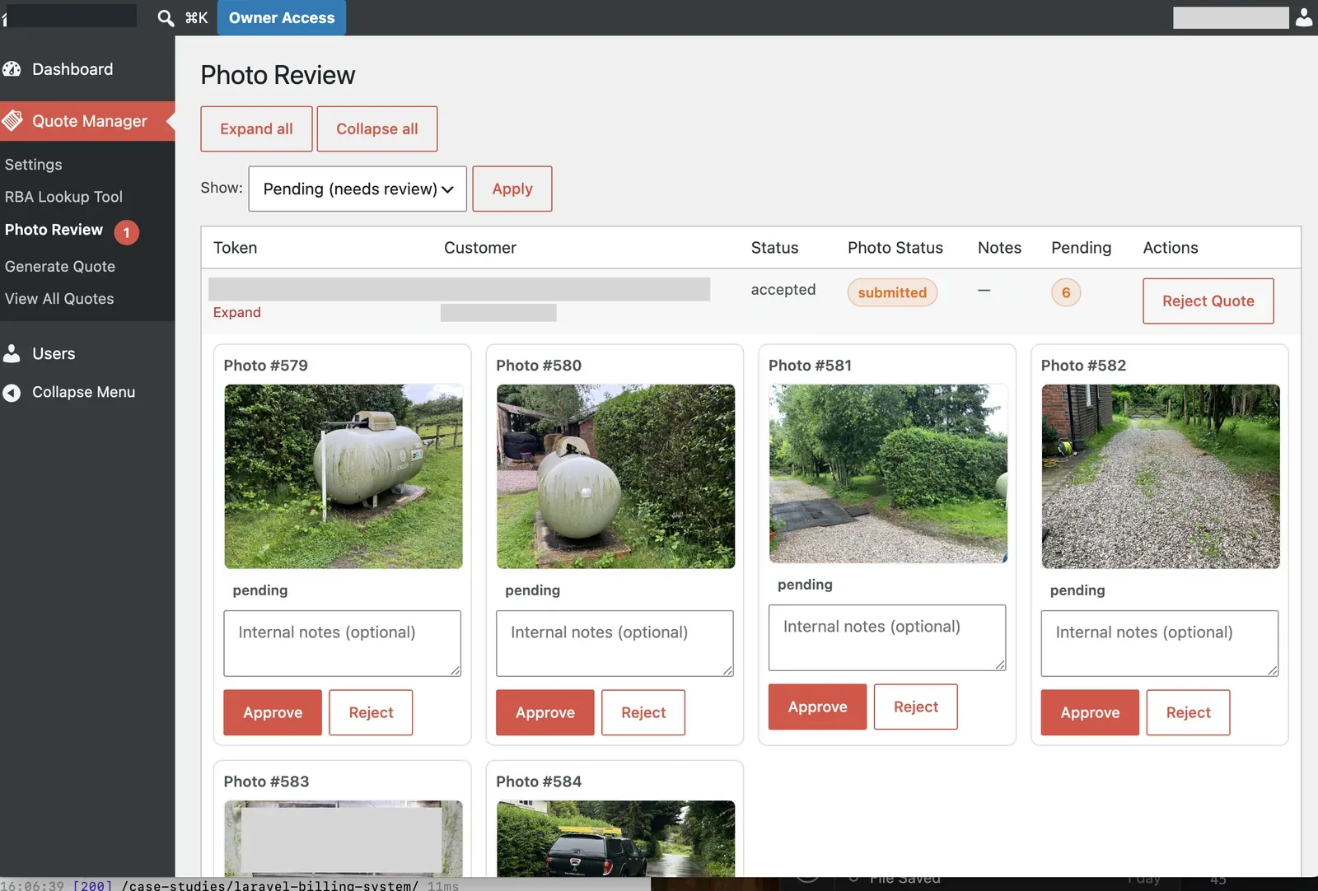Open the Photo #584 vehicle thumbnail
The height and width of the screenshot is (891, 1318).
pyautogui.click(x=615, y=838)
